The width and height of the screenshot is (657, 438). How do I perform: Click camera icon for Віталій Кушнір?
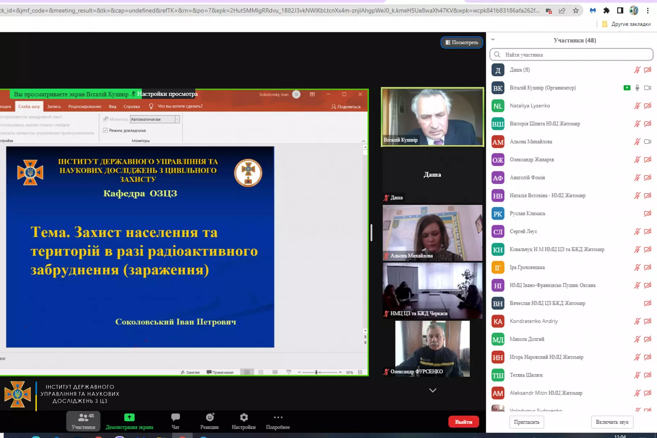pyautogui.click(x=648, y=88)
